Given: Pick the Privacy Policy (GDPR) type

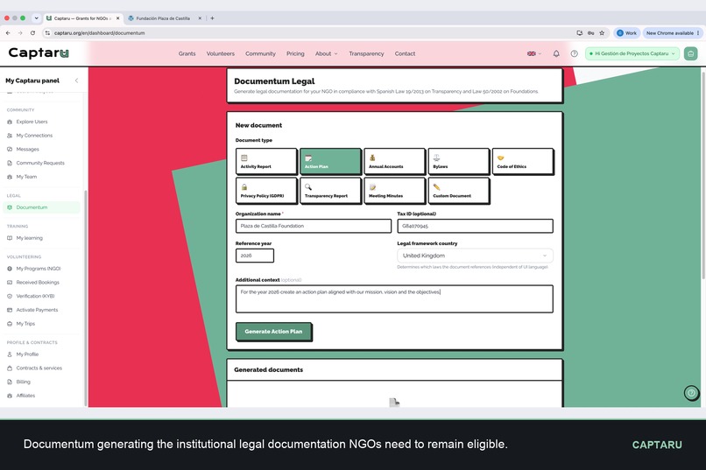Looking at the screenshot, I should 266,190.
